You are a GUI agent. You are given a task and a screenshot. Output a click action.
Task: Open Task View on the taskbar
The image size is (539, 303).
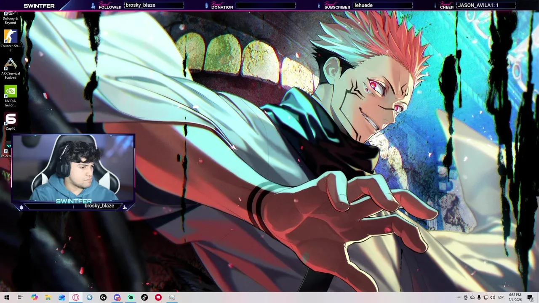click(20, 298)
